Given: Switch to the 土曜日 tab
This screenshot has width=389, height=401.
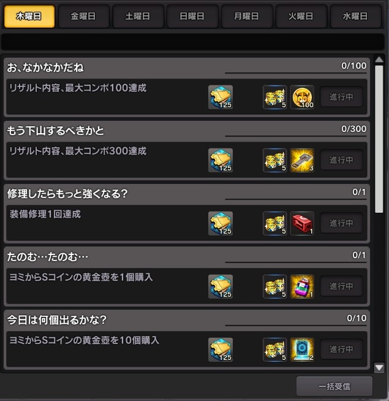Looking at the screenshot, I should 138,17.
